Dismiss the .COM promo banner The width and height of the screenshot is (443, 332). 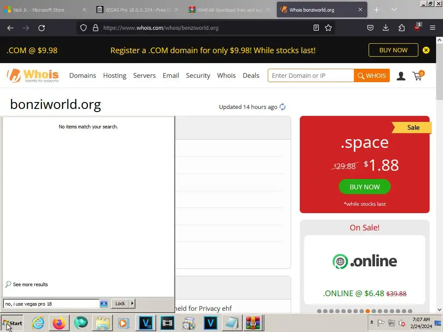[x=426, y=50]
